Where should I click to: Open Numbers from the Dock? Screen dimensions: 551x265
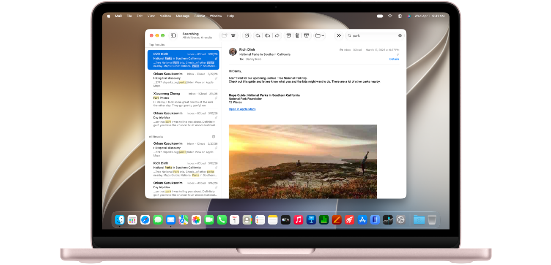[x=324, y=220]
